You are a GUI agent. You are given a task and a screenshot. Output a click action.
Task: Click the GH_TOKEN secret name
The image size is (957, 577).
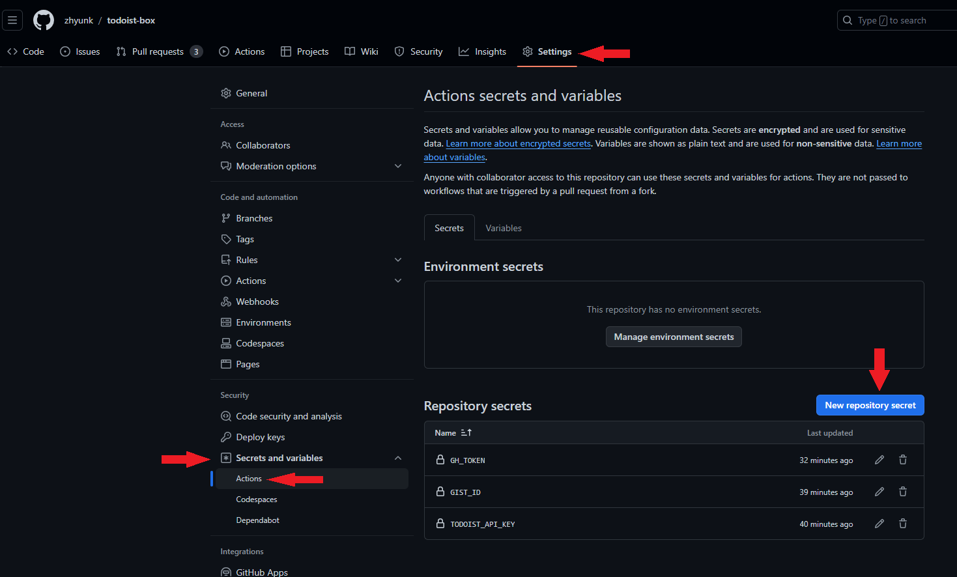(x=468, y=460)
